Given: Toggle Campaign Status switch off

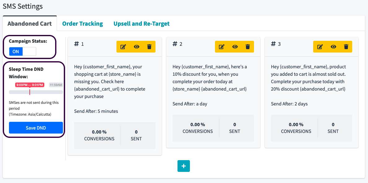Looking at the screenshot, I should point(23,52).
